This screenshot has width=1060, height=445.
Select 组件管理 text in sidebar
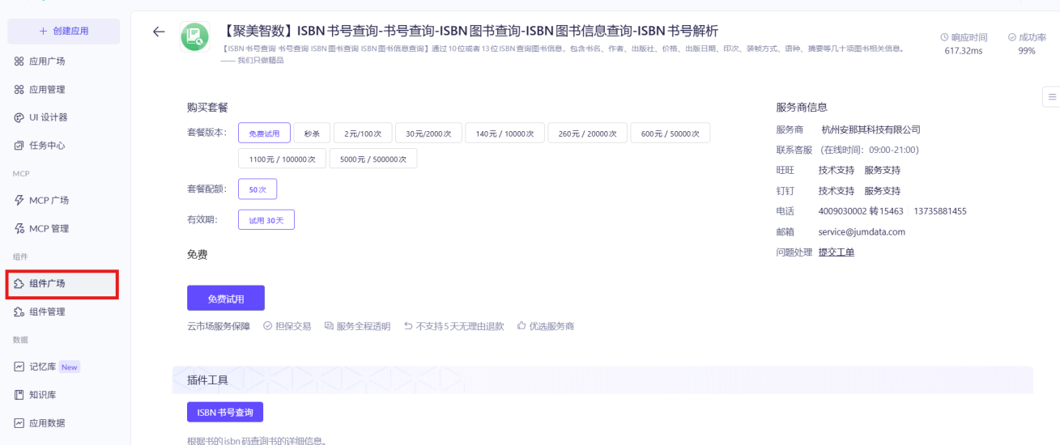tap(47, 311)
